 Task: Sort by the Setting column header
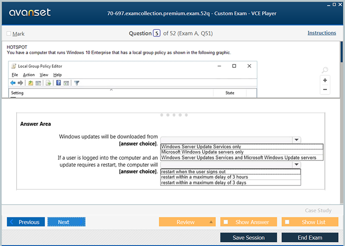click(111, 93)
